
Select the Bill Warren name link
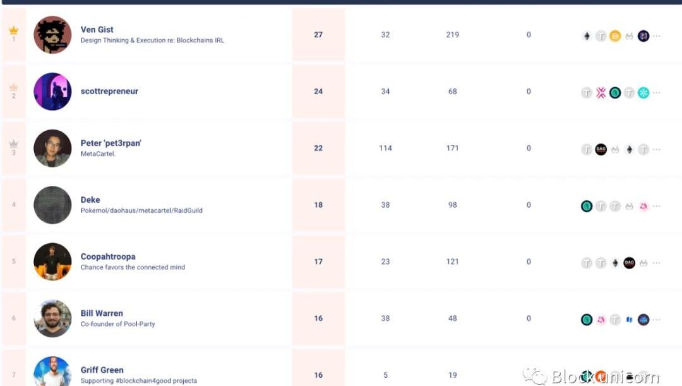102,313
